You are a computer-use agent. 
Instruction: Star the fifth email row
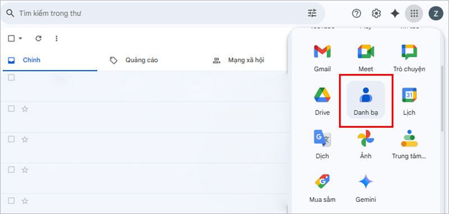(25, 201)
